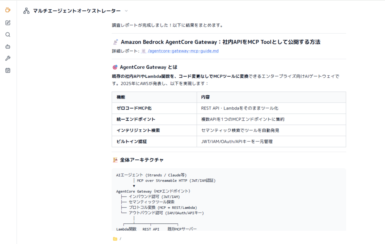The image size is (385, 244).
Task: Expand the chevron next to マルチエージェントオーケストレーター
Action: [126, 11]
